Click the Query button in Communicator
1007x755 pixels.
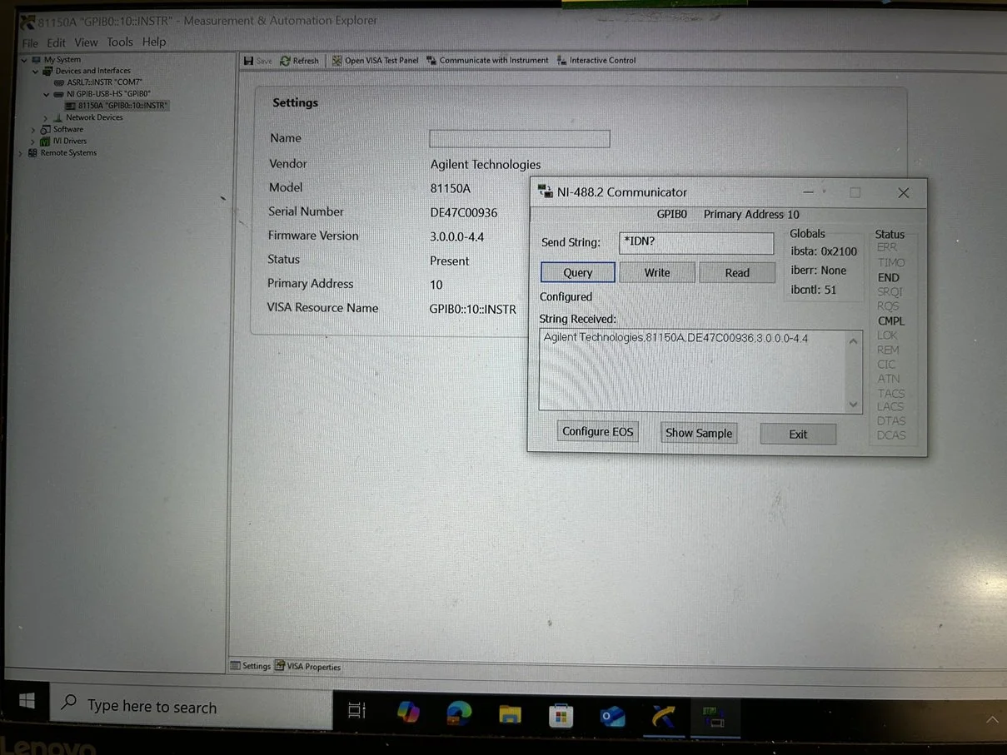coord(578,272)
